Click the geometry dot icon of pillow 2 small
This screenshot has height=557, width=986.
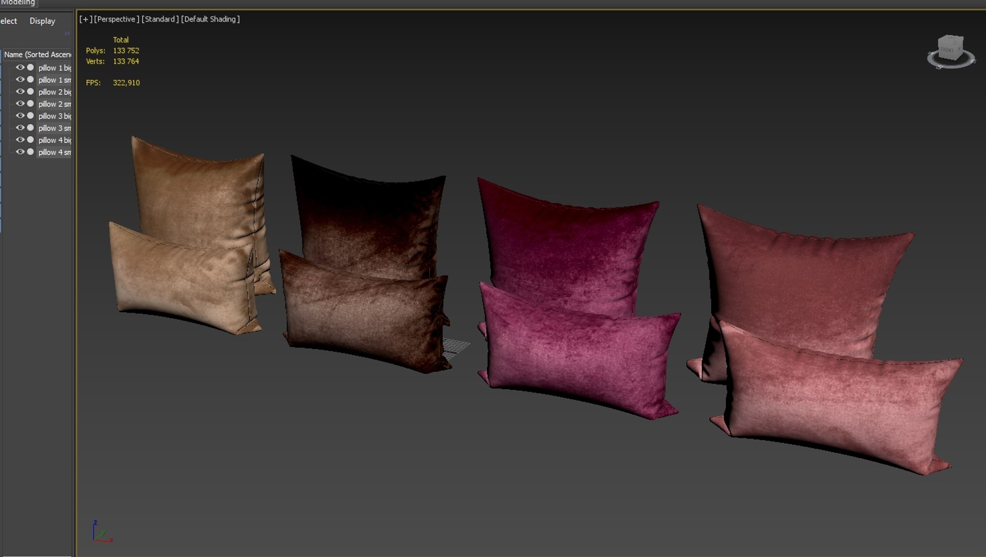[x=30, y=104]
